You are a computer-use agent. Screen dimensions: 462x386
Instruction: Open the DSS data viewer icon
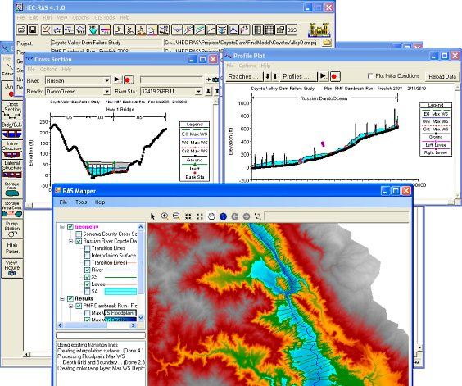click(x=292, y=30)
